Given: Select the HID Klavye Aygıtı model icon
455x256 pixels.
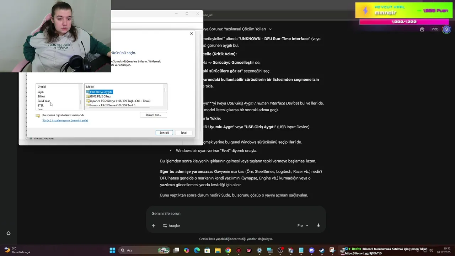Looking at the screenshot, I should (87, 92).
